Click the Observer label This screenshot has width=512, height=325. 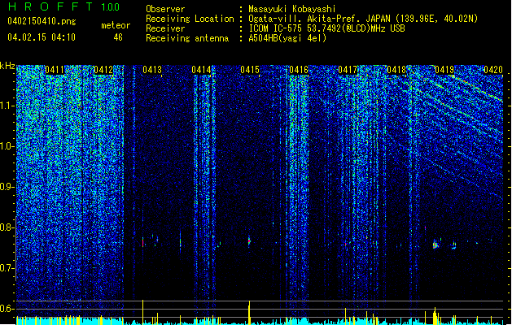click(x=165, y=9)
